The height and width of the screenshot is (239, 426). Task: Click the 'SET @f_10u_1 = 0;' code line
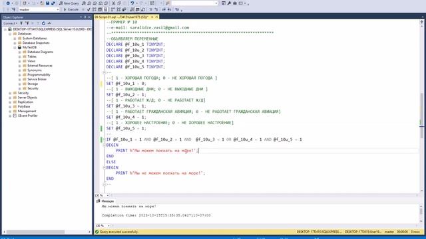(x=126, y=84)
